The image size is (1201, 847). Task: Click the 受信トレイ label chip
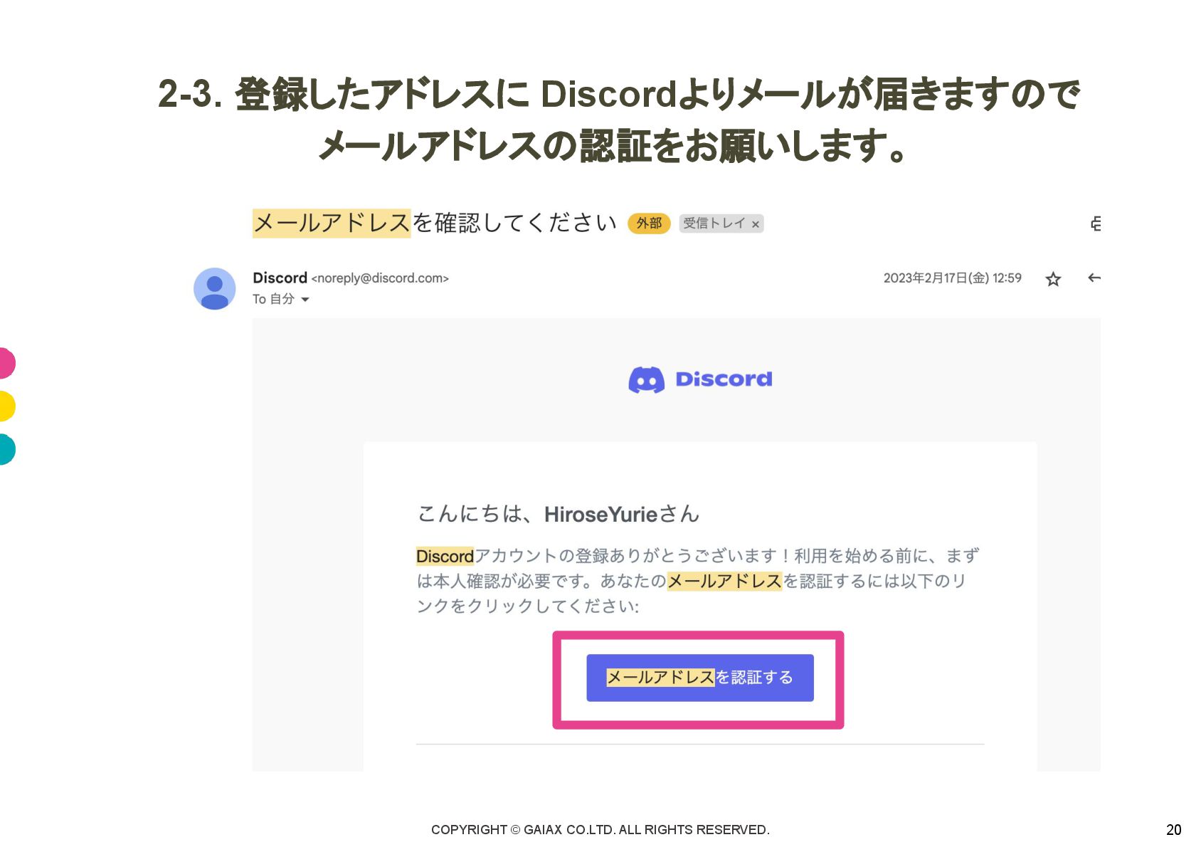click(714, 223)
